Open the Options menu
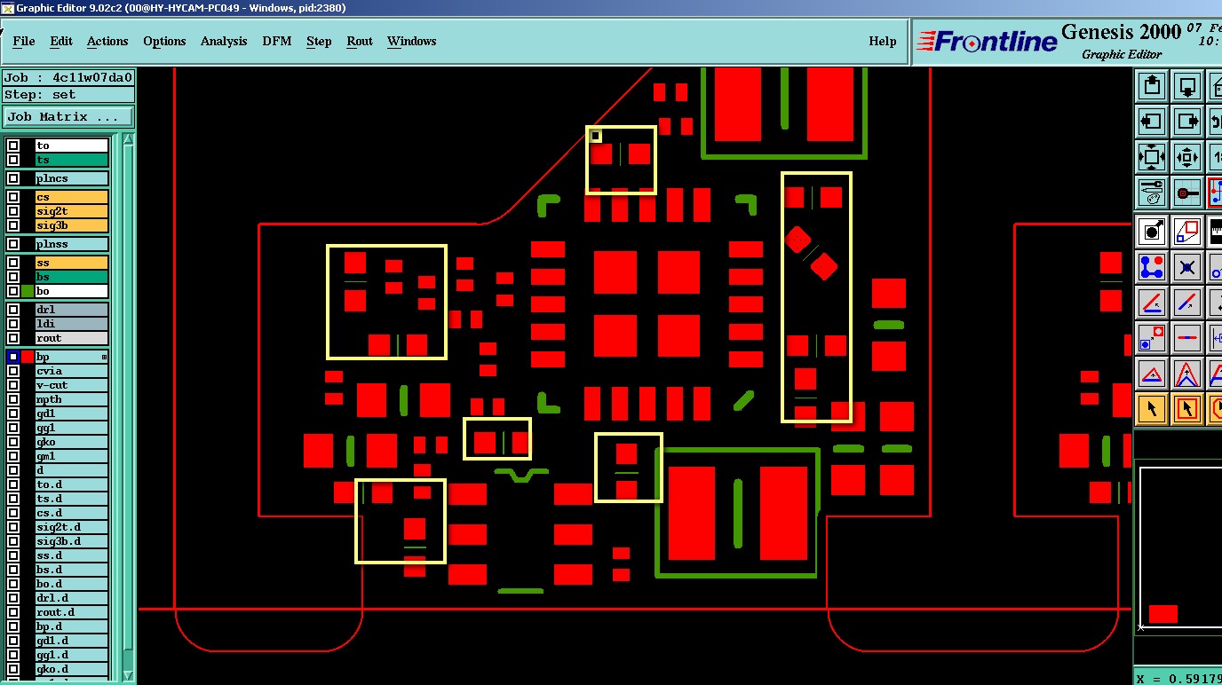Screen dimensions: 1222x685 point(164,41)
